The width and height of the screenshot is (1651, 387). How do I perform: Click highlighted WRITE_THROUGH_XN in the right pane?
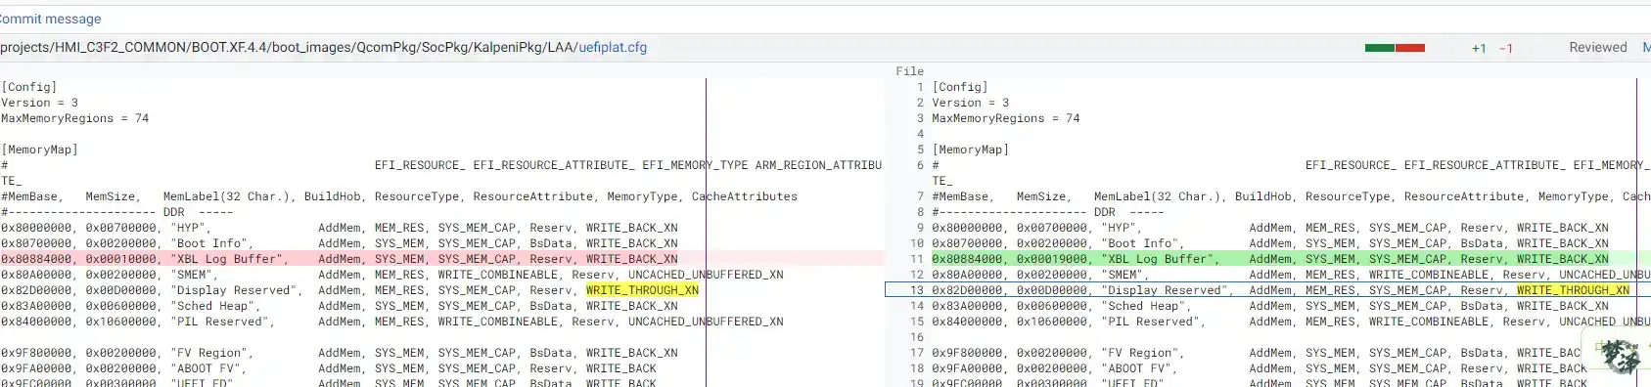tap(1573, 290)
